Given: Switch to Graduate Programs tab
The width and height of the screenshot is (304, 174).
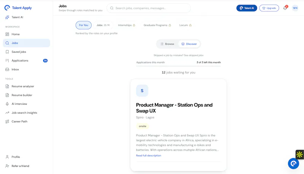Looking at the screenshot, I should tap(157, 25).
